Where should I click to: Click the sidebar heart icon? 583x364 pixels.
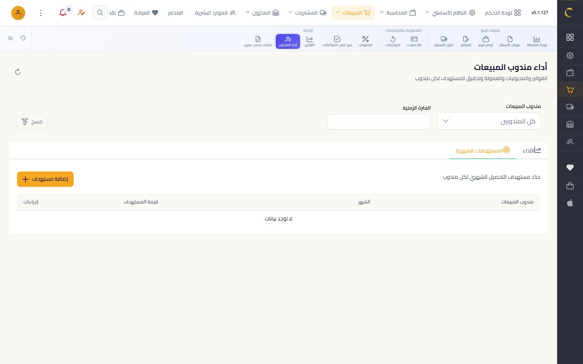[570, 167]
